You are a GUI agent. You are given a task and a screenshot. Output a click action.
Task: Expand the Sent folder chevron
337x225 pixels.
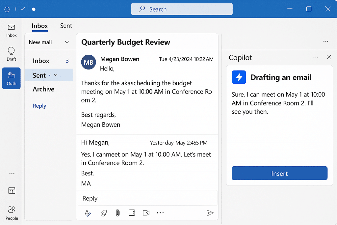tap(56, 75)
